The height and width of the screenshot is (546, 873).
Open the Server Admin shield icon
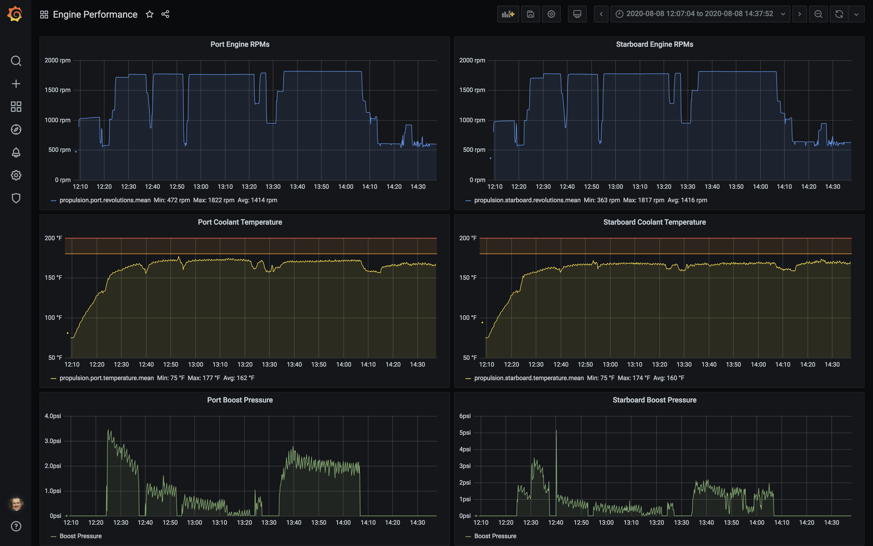point(16,198)
